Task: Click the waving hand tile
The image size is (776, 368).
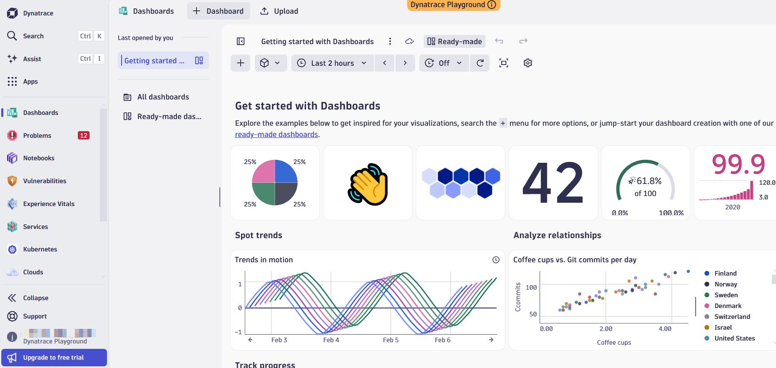Action: [368, 183]
